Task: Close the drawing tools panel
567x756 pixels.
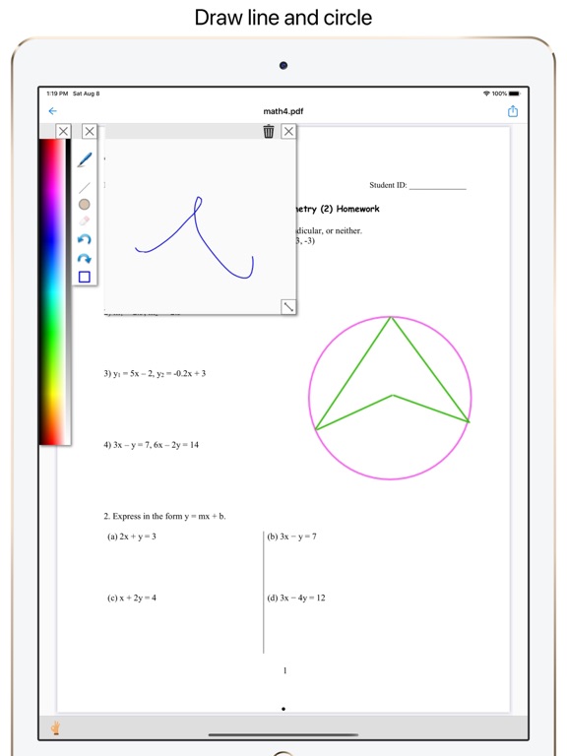Action: 90,131
